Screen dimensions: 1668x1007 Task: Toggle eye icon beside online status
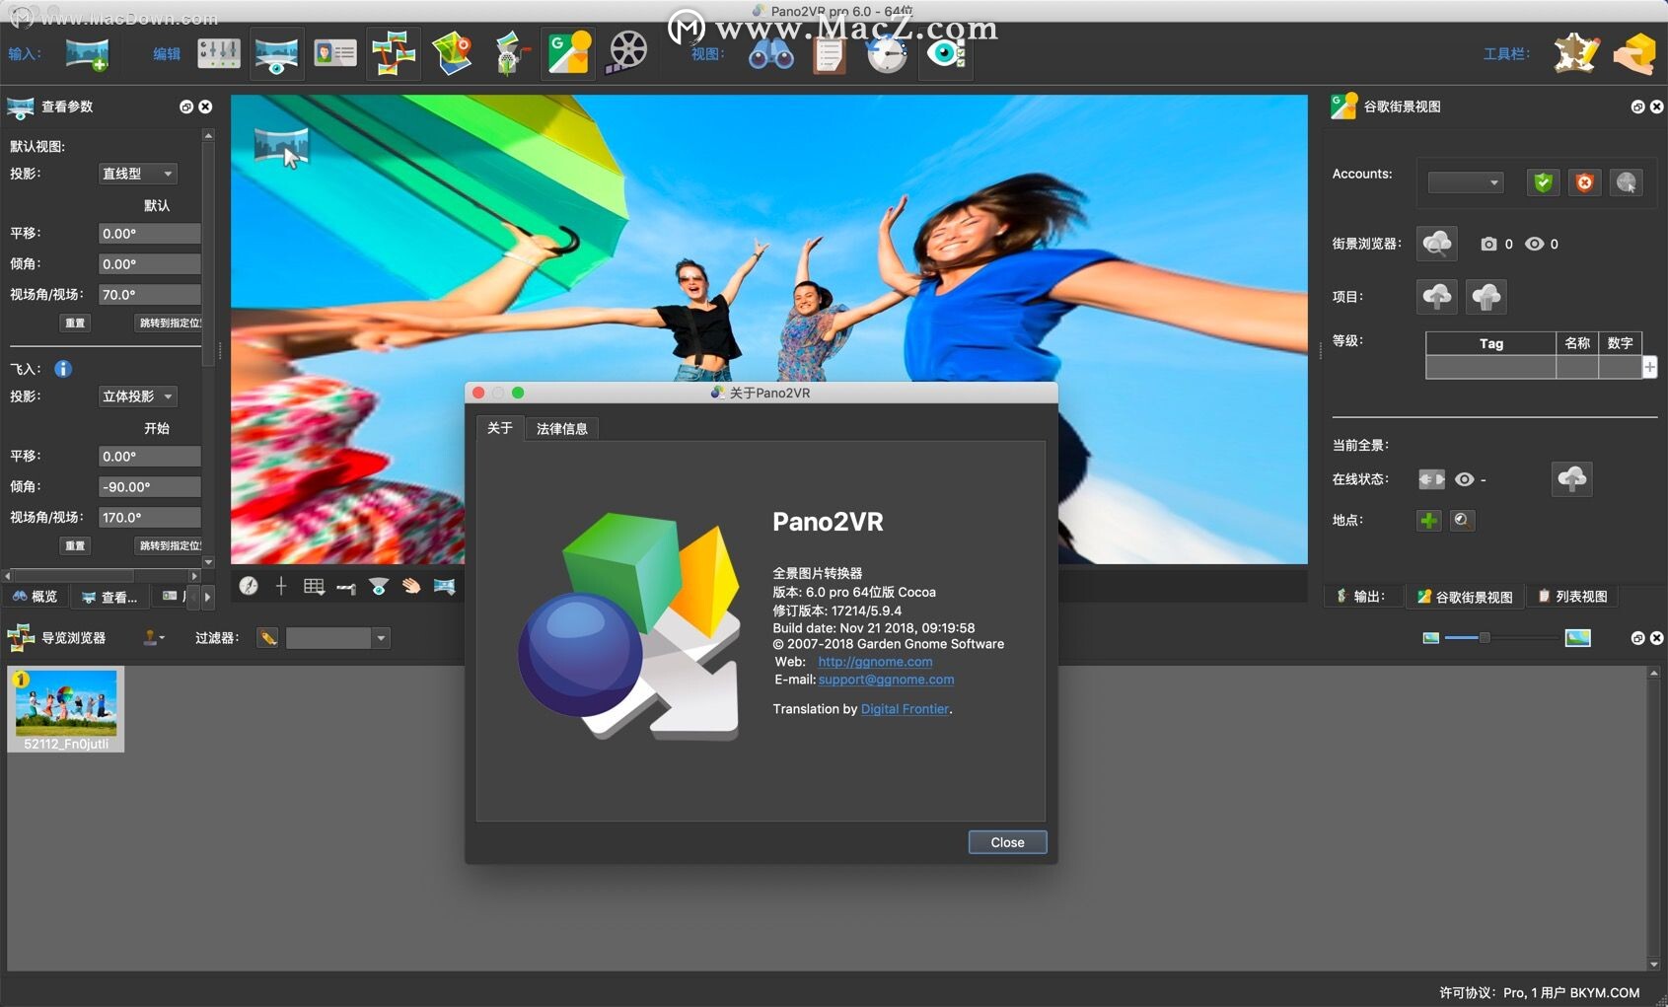pos(1465,479)
